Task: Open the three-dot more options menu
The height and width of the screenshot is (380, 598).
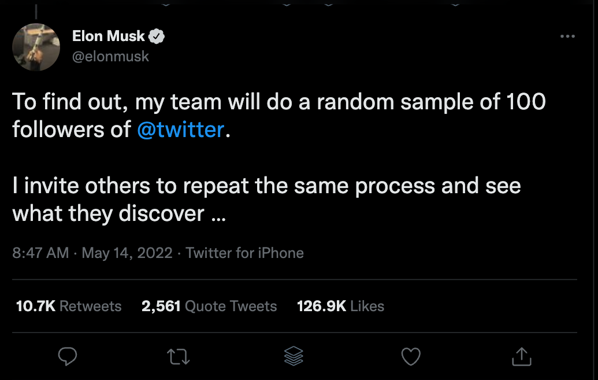Action: [567, 36]
